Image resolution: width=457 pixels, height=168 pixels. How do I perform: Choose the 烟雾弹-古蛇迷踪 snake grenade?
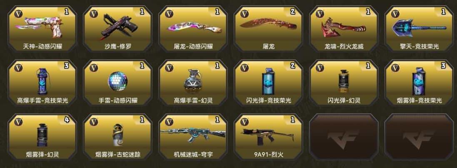pyautogui.click(x=118, y=136)
